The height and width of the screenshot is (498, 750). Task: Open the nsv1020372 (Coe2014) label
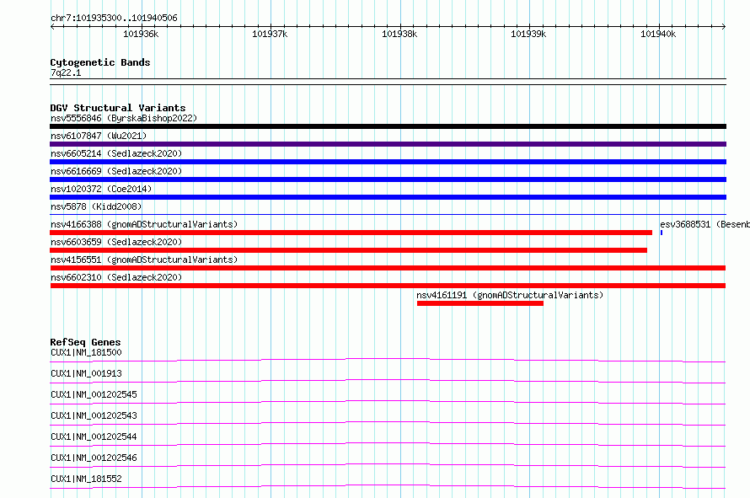point(101,189)
